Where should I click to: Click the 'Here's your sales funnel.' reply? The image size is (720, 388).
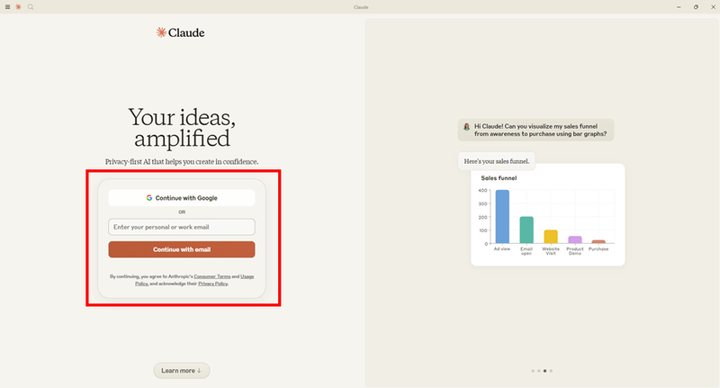click(497, 161)
